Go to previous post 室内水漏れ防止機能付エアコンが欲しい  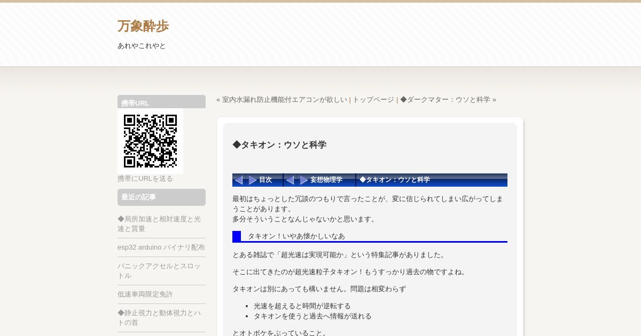[x=284, y=100]
